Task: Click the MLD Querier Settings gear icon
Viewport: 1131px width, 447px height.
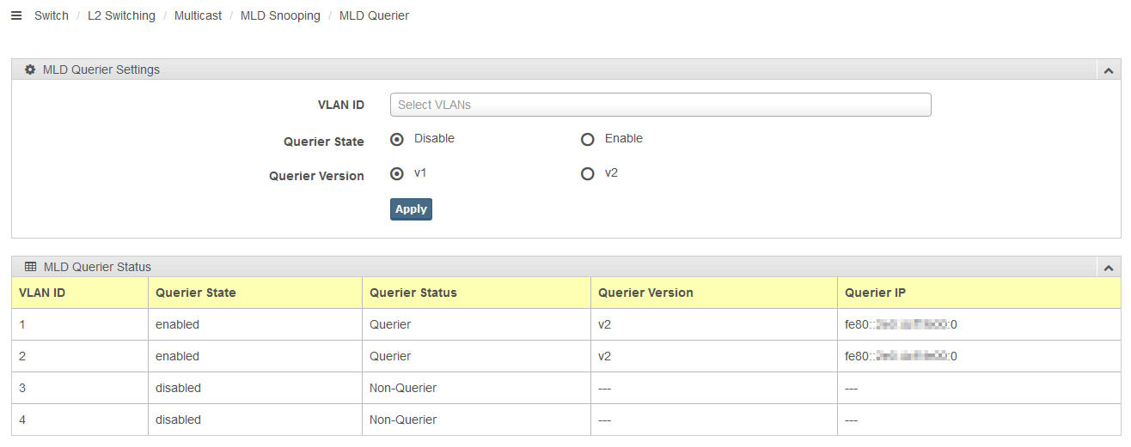Action: [30, 69]
